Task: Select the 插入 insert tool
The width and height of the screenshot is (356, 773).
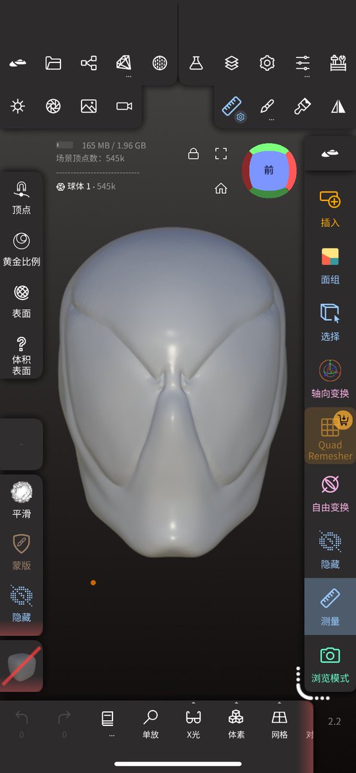Action: tap(330, 209)
